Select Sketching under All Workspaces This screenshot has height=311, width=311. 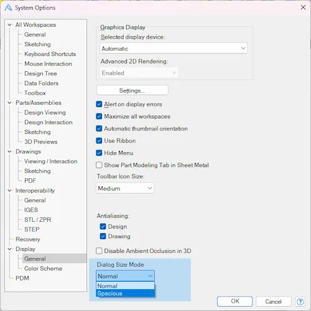click(37, 44)
